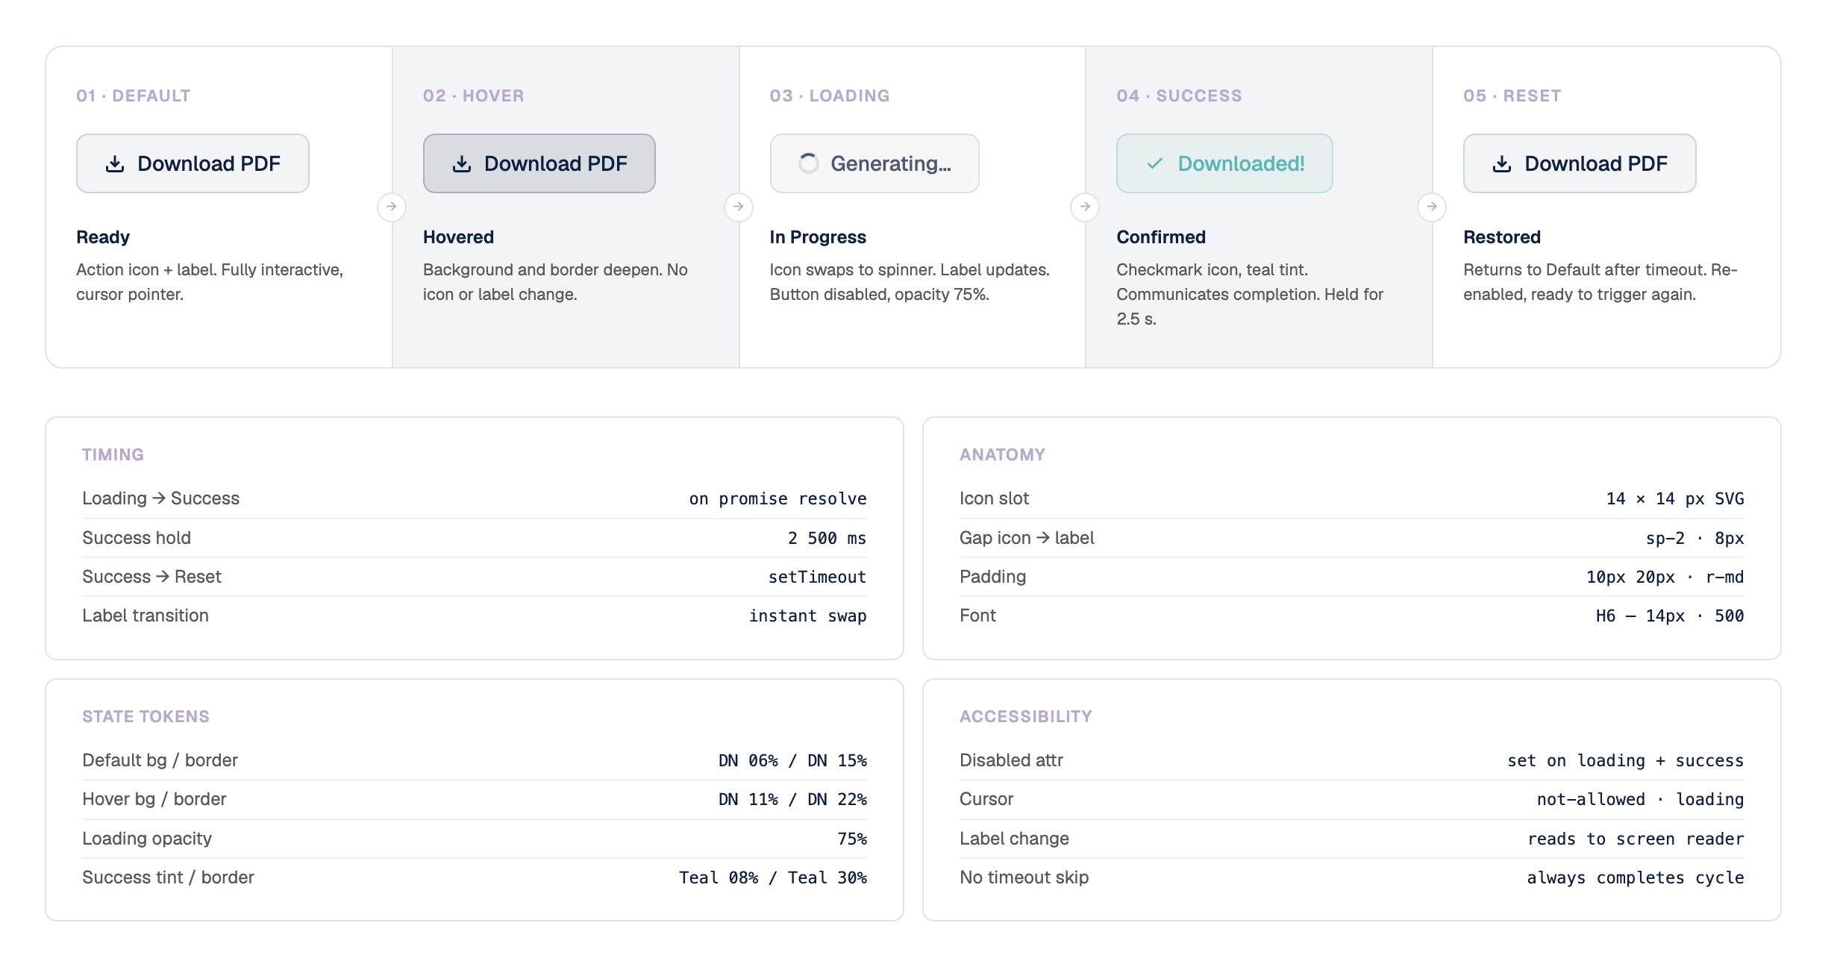Click the "05 · RESET" step label

(x=1512, y=96)
